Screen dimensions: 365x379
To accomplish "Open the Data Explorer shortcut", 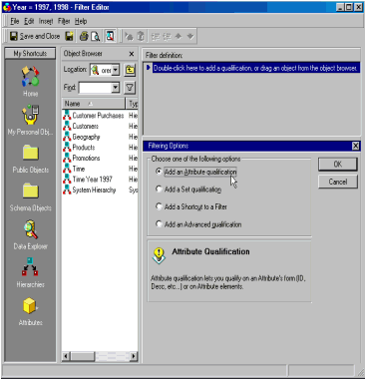I will pos(30,234).
